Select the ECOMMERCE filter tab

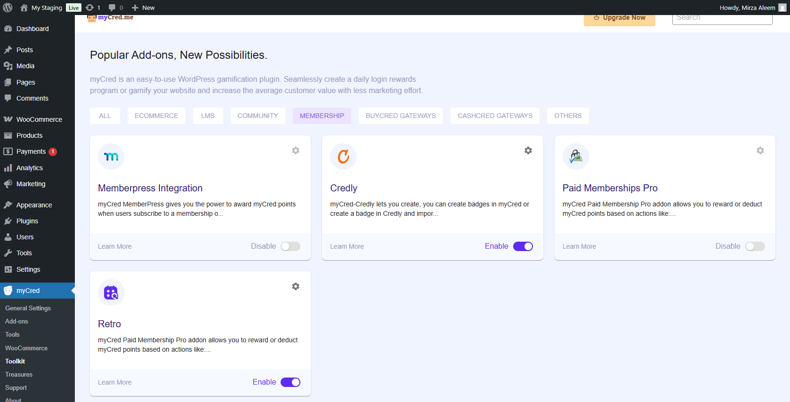pos(156,116)
